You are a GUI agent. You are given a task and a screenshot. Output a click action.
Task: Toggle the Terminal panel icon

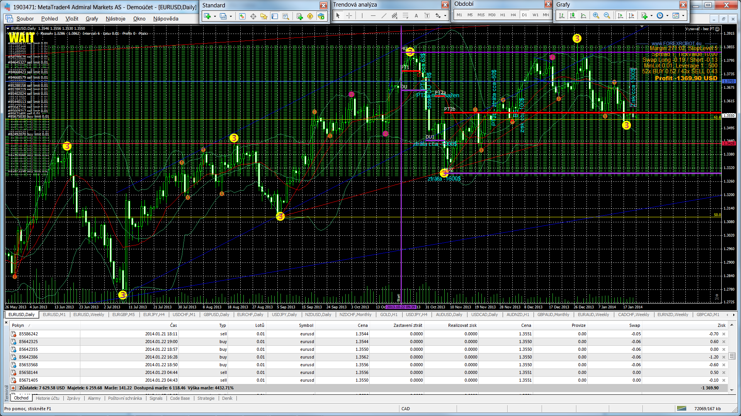(x=275, y=16)
